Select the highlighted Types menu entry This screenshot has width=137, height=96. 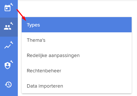pyautogui.click(x=77, y=25)
